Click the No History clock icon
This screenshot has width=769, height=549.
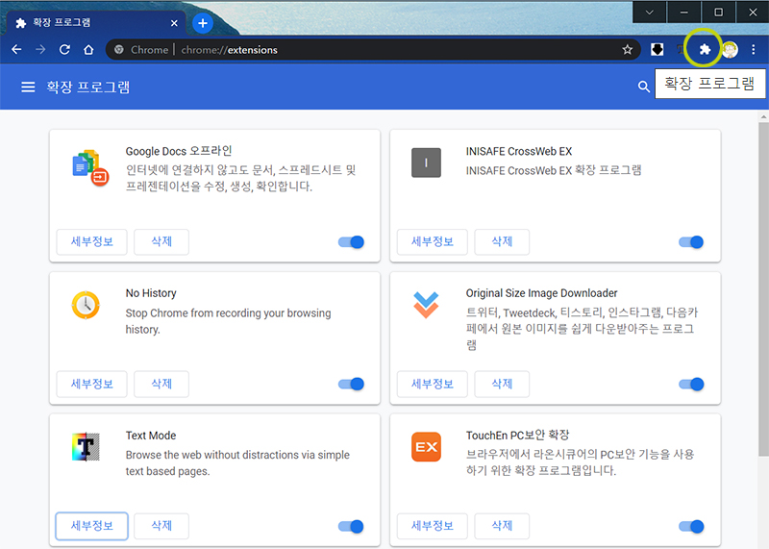[x=86, y=305]
